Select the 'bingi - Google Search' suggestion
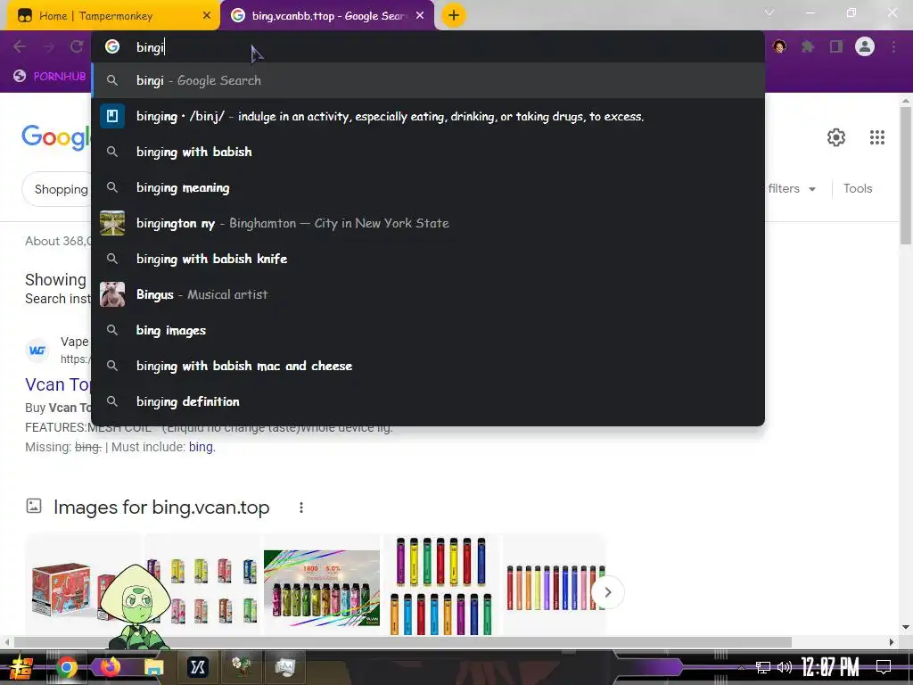Screen dimensions: 913x685 click(428, 80)
